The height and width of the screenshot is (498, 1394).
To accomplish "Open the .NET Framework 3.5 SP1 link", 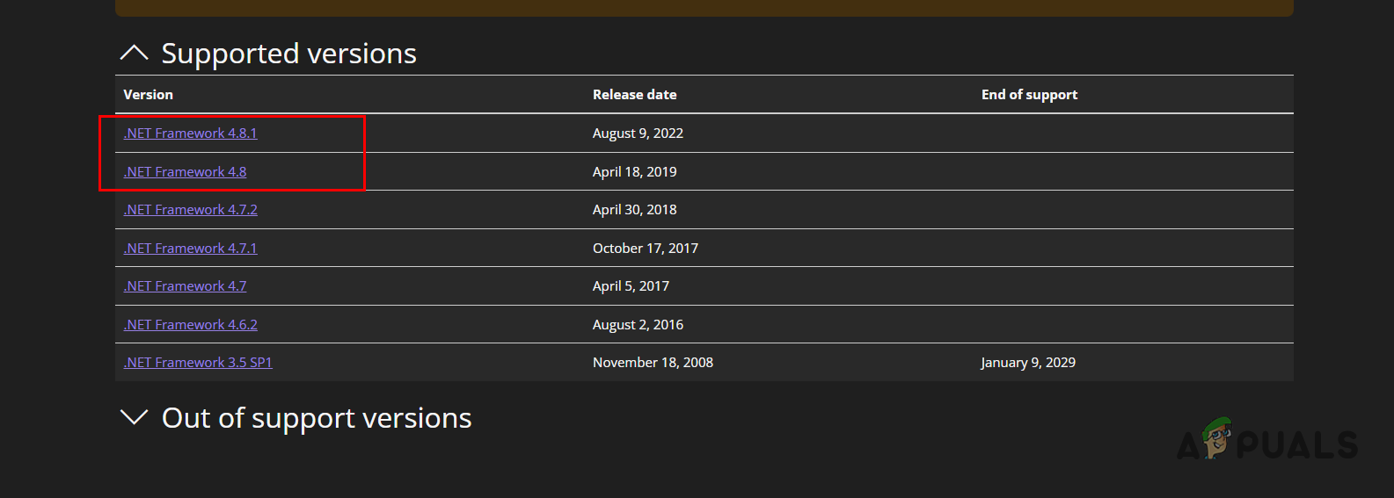I will pos(198,363).
